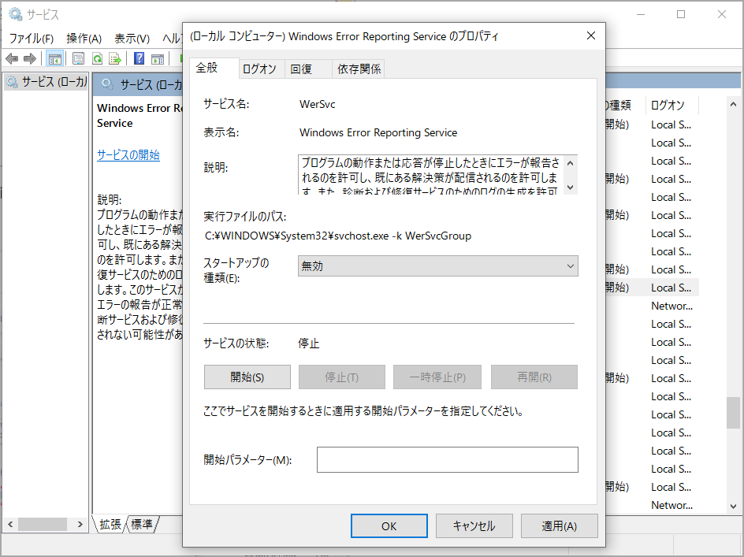Click the サービスの開始 link
This screenshot has height=557, width=744.
(x=128, y=155)
